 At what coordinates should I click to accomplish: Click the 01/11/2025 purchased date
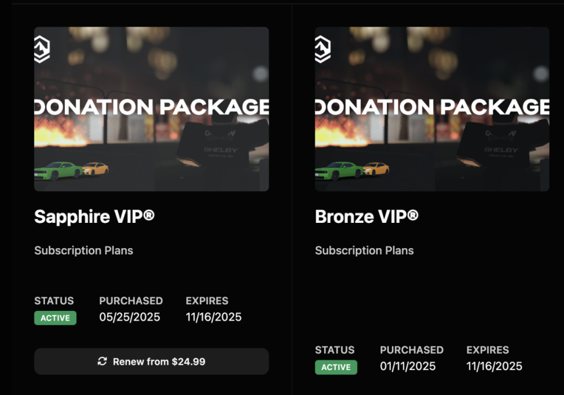tap(408, 366)
